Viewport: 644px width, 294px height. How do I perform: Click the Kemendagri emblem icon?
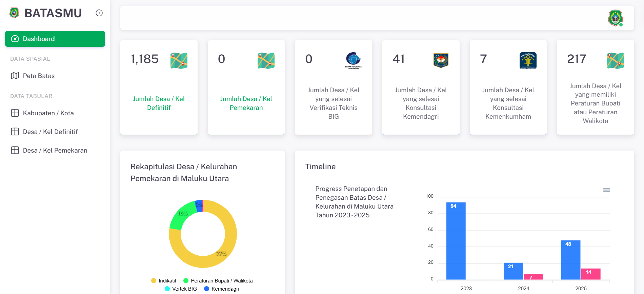coord(441,60)
